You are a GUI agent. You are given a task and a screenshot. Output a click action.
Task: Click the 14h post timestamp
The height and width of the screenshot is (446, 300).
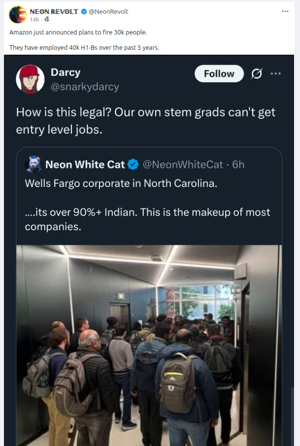click(34, 19)
